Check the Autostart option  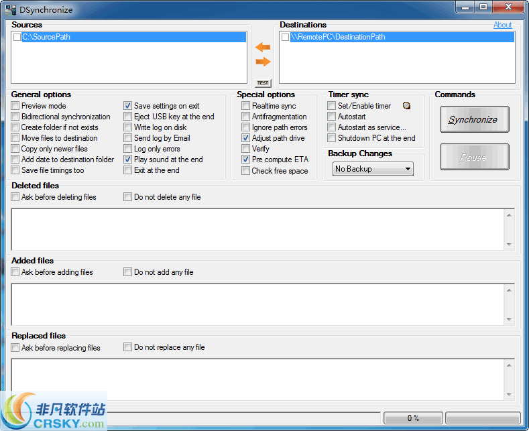pyautogui.click(x=332, y=117)
